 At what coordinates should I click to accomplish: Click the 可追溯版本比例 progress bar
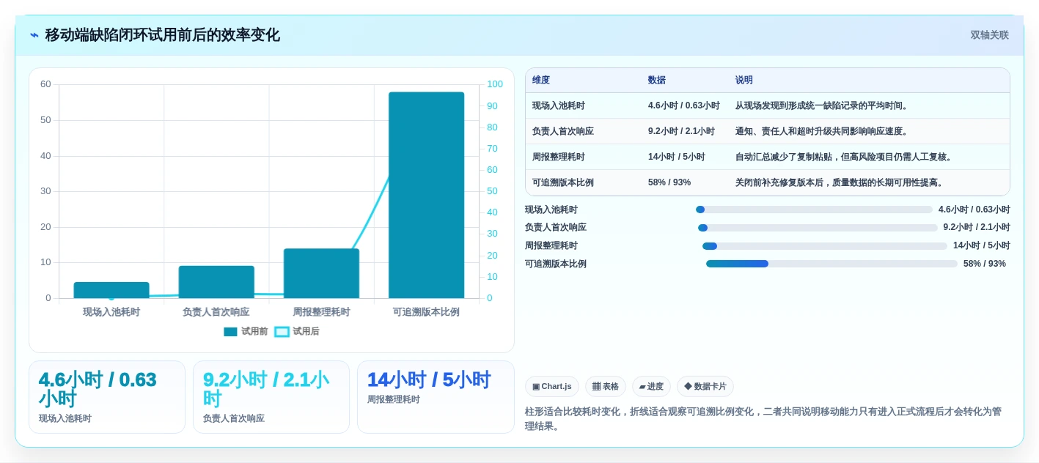[x=831, y=264]
